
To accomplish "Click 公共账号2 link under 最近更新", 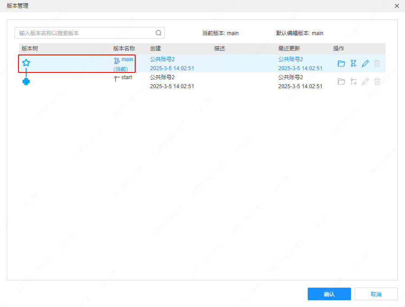I will (291, 59).
